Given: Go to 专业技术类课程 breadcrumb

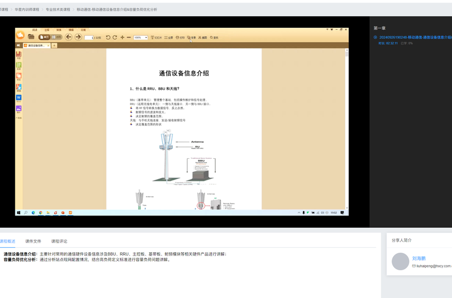Looking at the screenshot, I should click(x=58, y=10).
